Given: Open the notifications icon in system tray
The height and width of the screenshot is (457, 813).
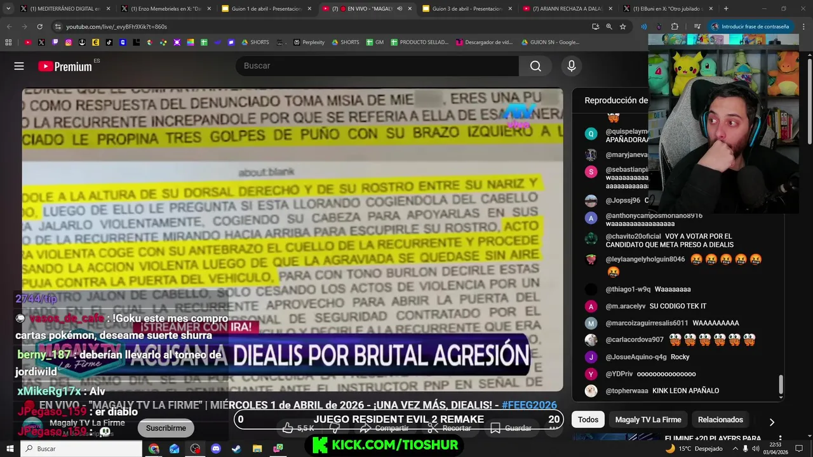Looking at the screenshot, I should (799, 449).
